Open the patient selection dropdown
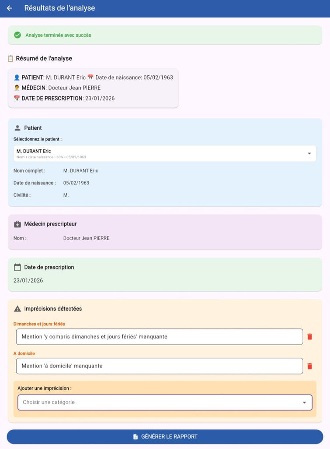 tap(162, 153)
